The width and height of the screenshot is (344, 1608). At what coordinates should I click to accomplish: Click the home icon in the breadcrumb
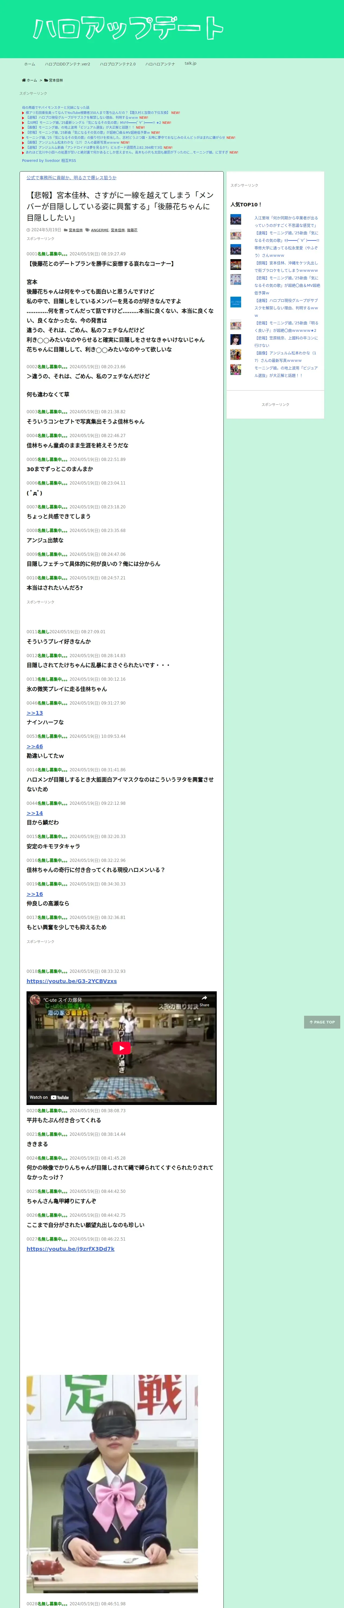coord(24,80)
